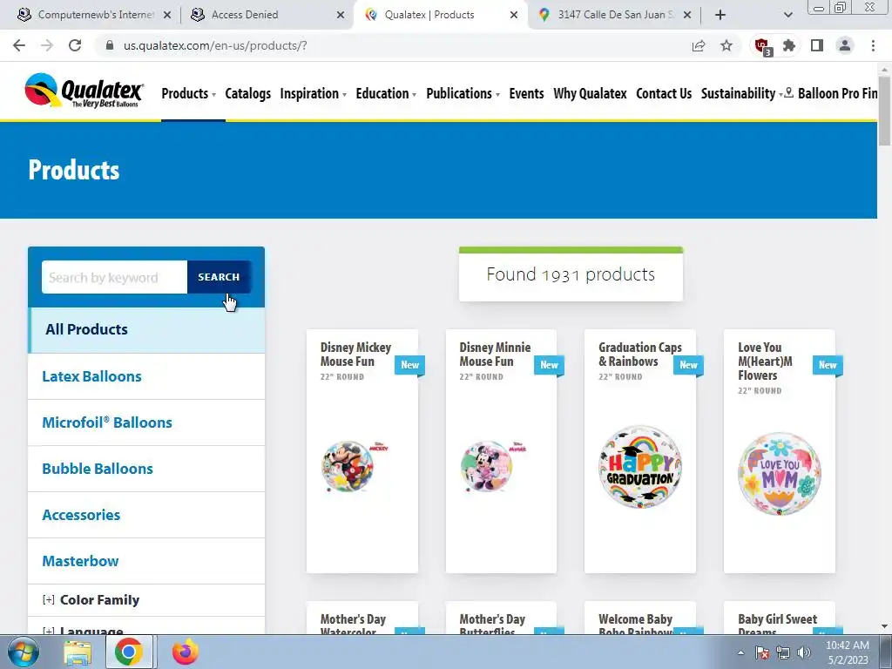Screen dimensions: 892x669
Task: Click the Qualatex logo
Action: pyautogui.click(x=84, y=91)
